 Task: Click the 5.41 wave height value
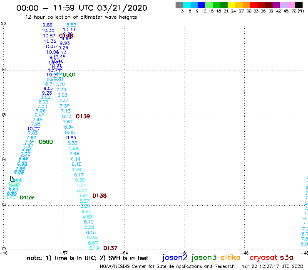[x=83, y=196]
